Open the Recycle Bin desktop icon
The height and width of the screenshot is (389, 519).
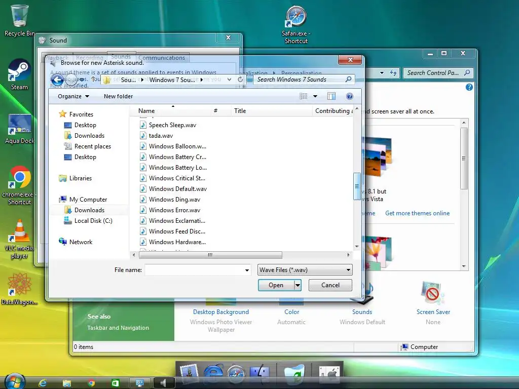tap(19, 20)
